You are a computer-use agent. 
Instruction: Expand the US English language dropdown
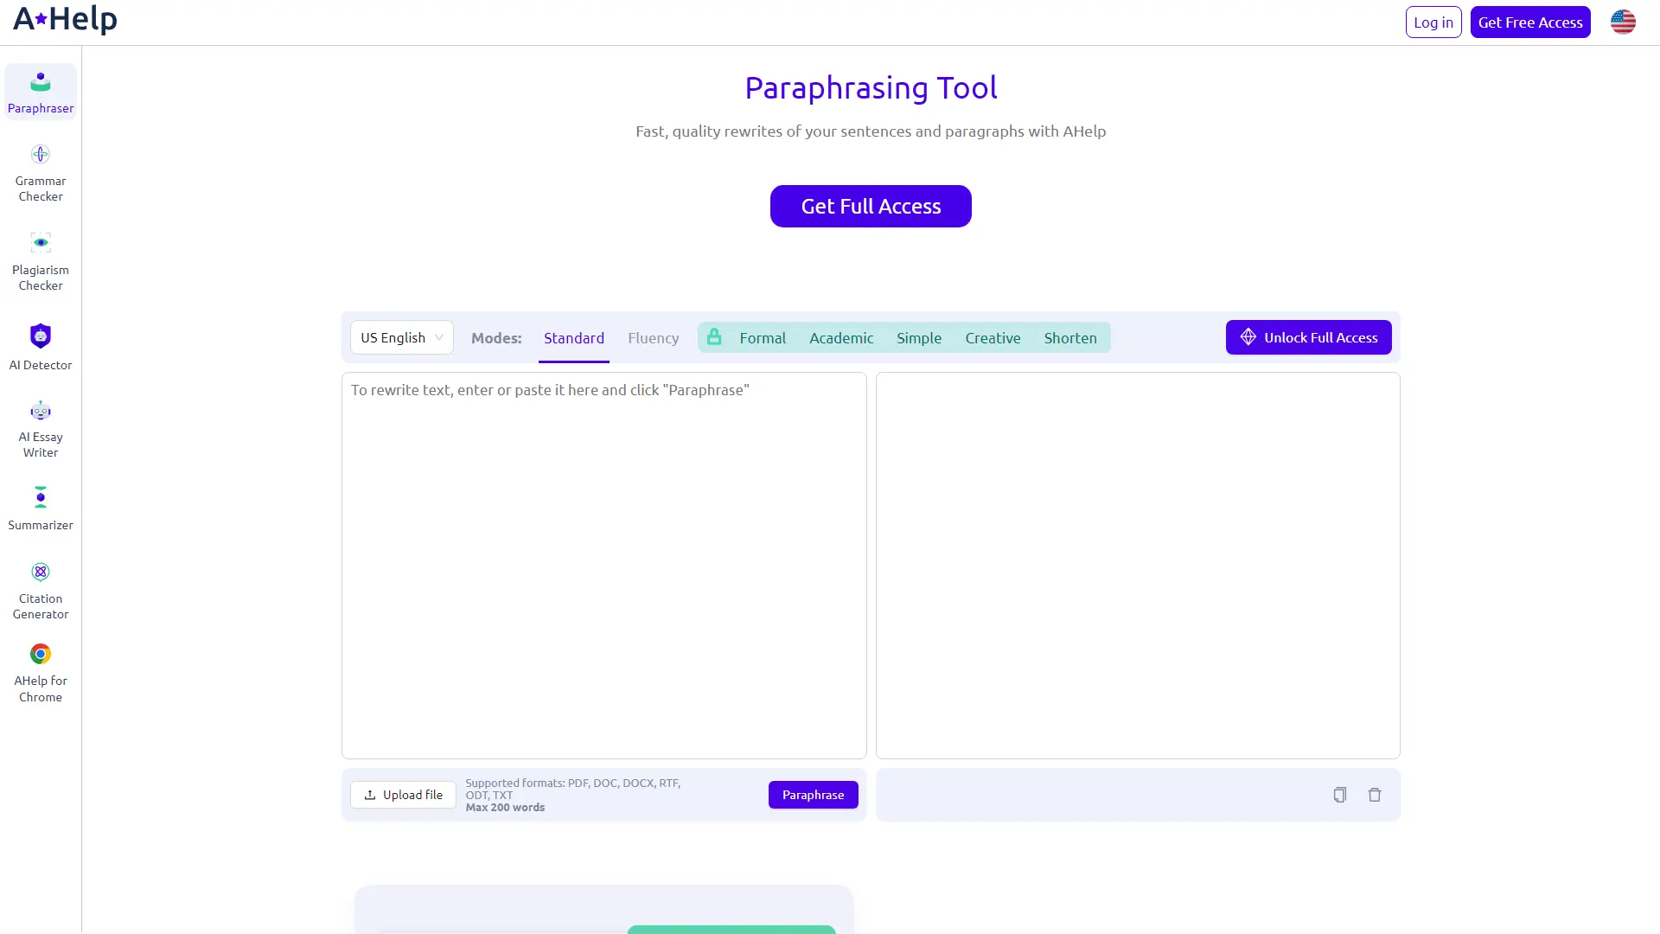click(x=402, y=337)
